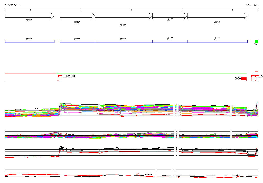Screen dimensions: 263x183
Task: Click the blue yknZ annotation box
Action: pyautogui.click(x=217, y=41)
